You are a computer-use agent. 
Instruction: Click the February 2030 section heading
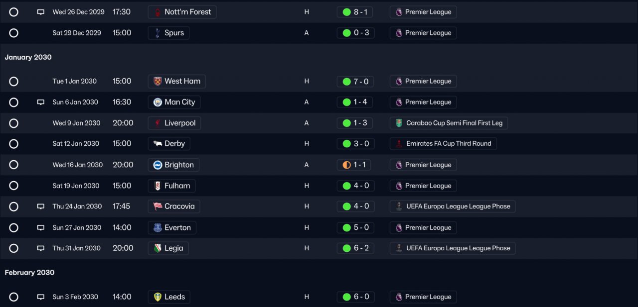click(29, 273)
